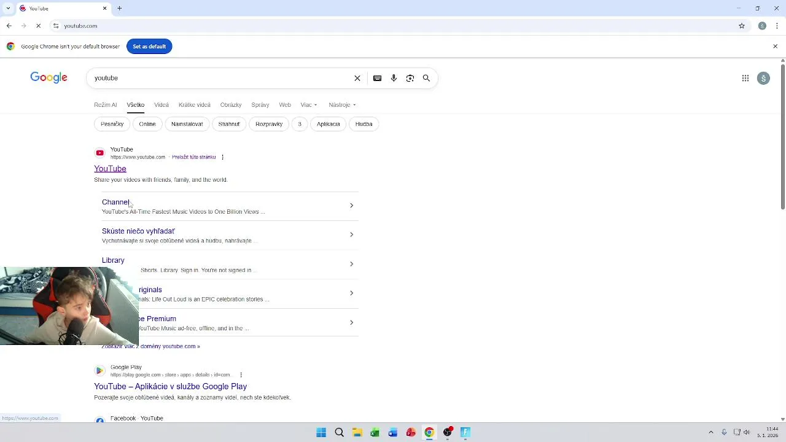The width and height of the screenshot is (786, 442).
Task: Click the tray microphone icon
Action: 725,432
